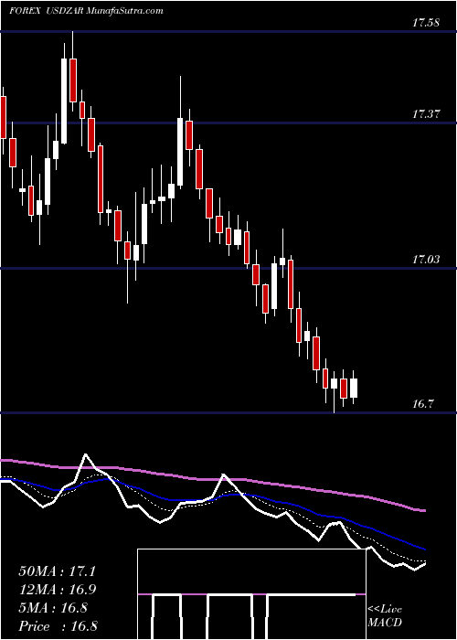Click the 5MA : 16.8 reading
Screen dimensions: 457x640
pos(53,608)
